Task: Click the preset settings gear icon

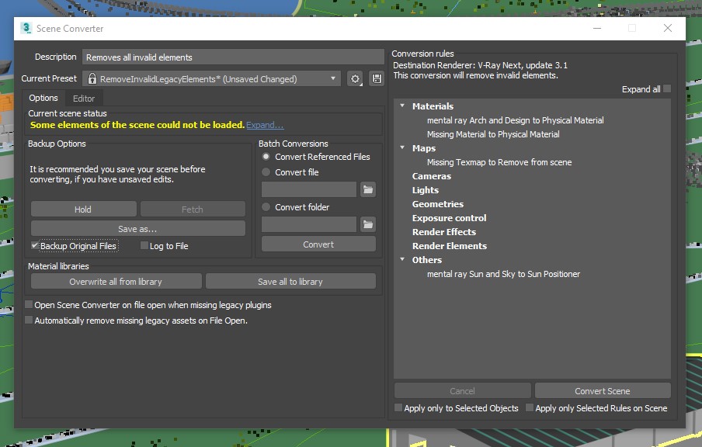Action: tap(355, 78)
